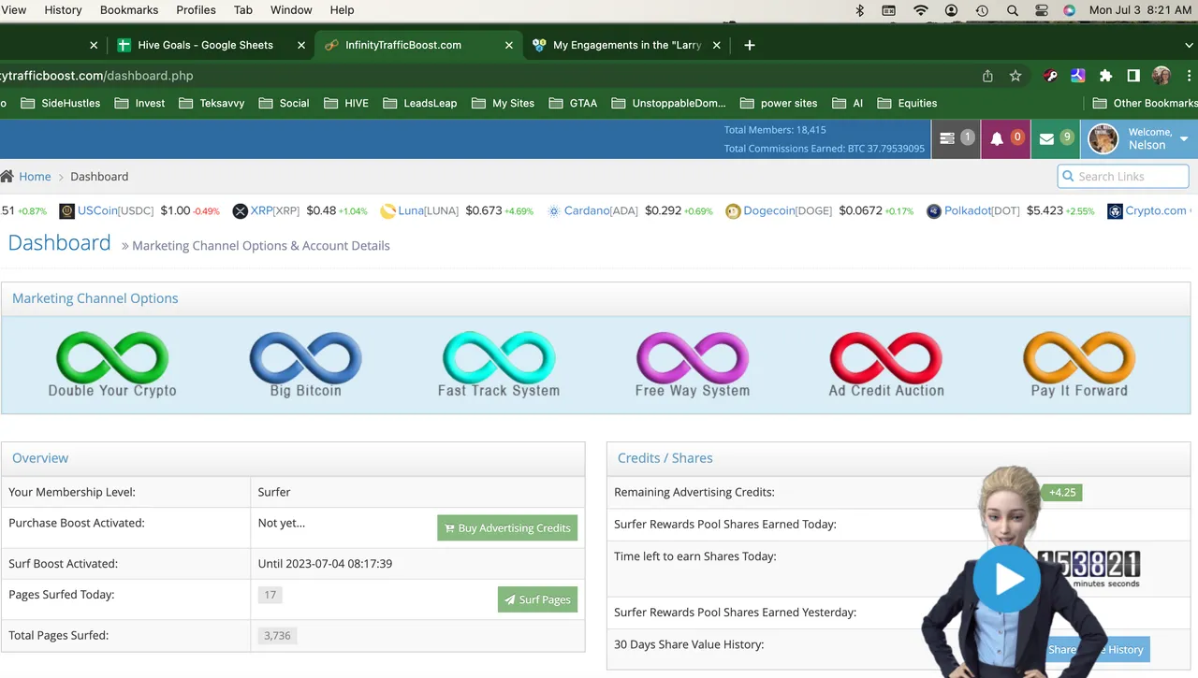
Task: Bookmark this page with the star icon
Action: [1015, 76]
